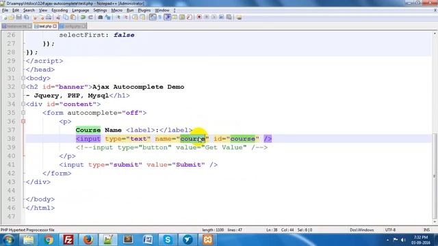The width and height of the screenshot is (438, 246).
Task: Close the test.php tab
Action: [55, 26]
